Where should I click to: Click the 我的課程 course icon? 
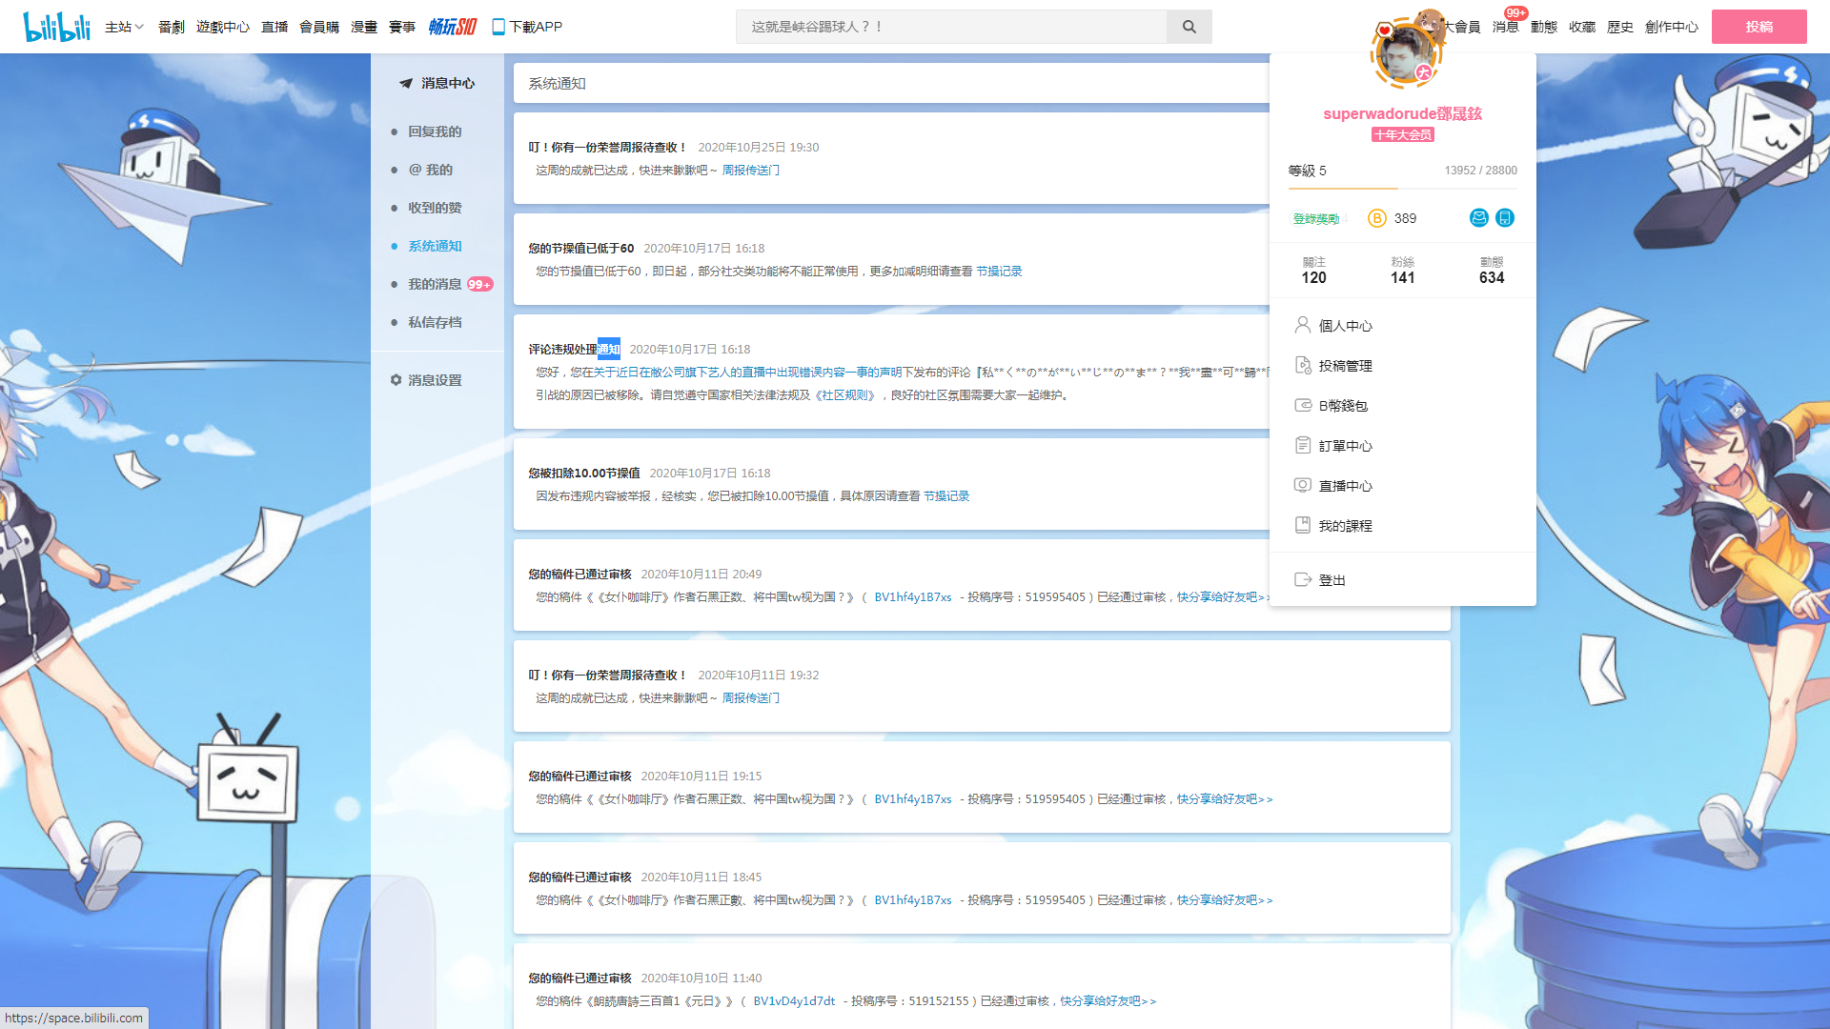(x=1302, y=525)
